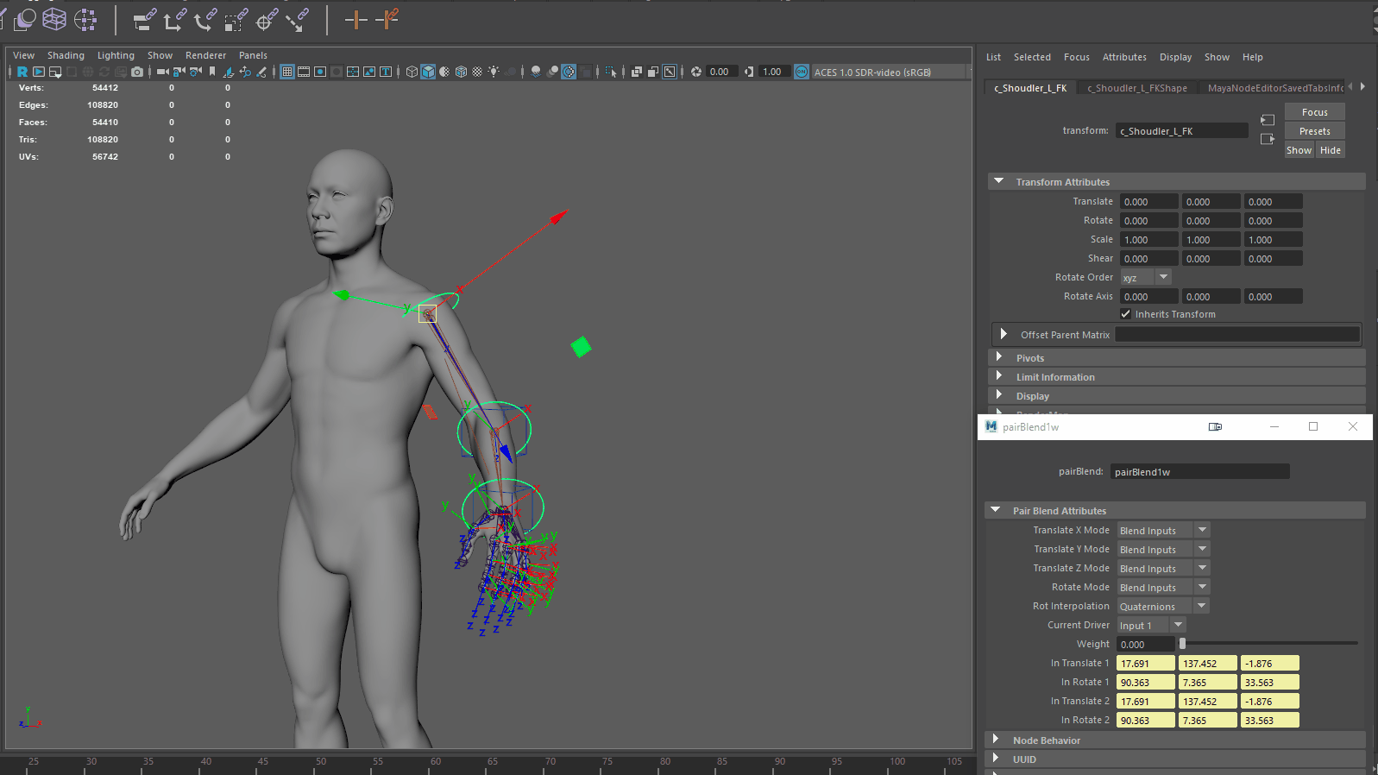Expand the Node Behavior section
Image resolution: width=1378 pixels, height=775 pixels.
coord(996,740)
